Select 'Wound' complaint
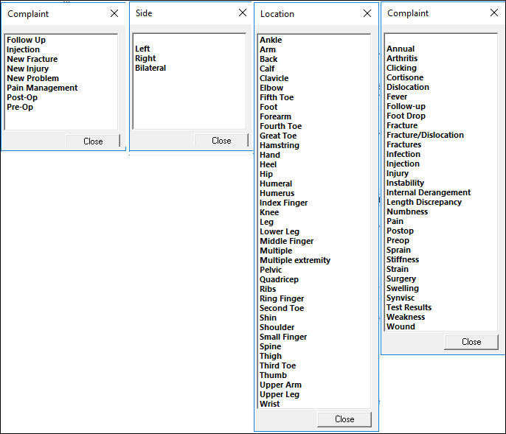The width and height of the screenshot is (506, 434). (401, 326)
